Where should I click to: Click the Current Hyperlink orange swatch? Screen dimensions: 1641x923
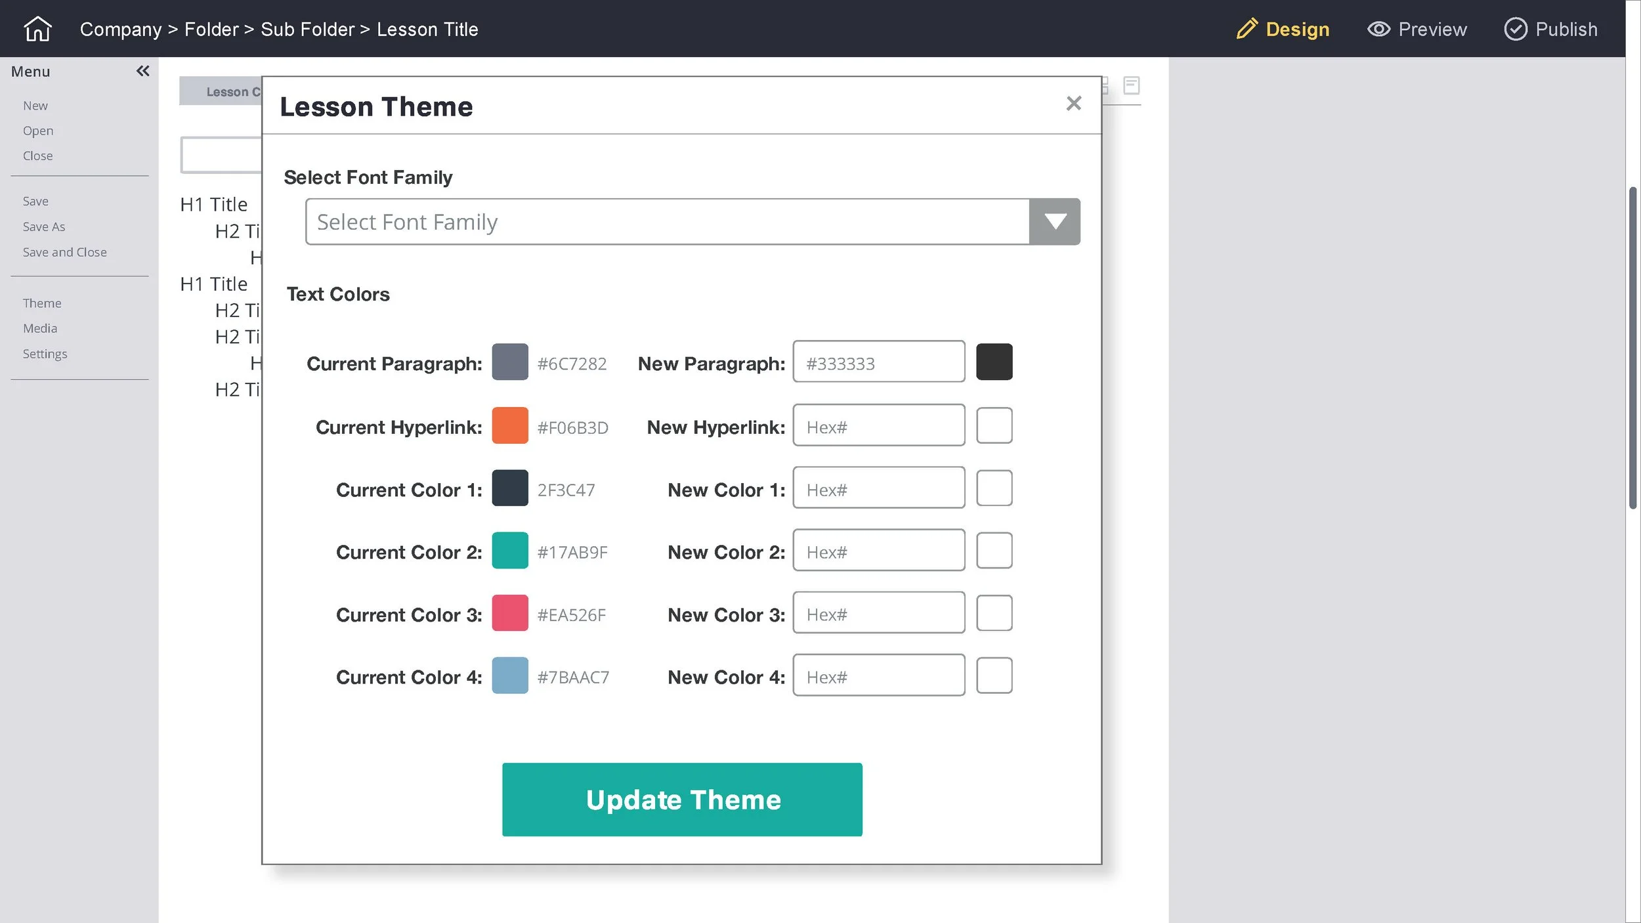click(x=510, y=425)
